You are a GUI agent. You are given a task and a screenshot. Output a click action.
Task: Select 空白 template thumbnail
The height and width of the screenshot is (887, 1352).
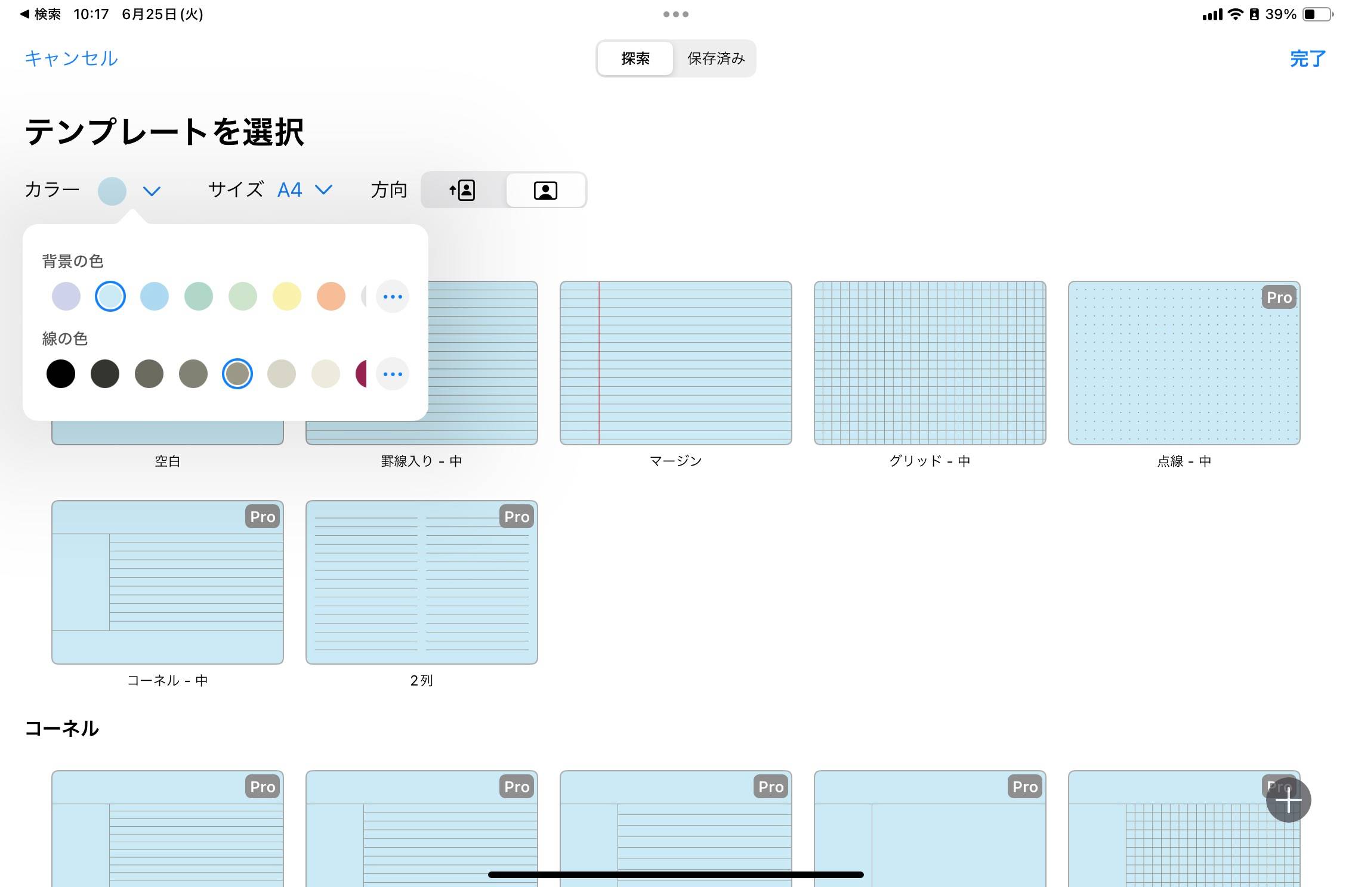point(168,433)
